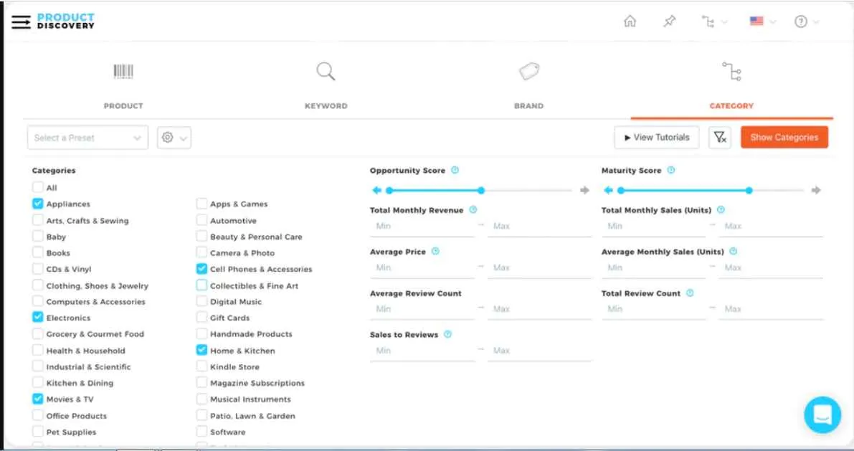The width and height of the screenshot is (854, 451).
Task: Click the Brand tag icon
Action: coord(528,71)
